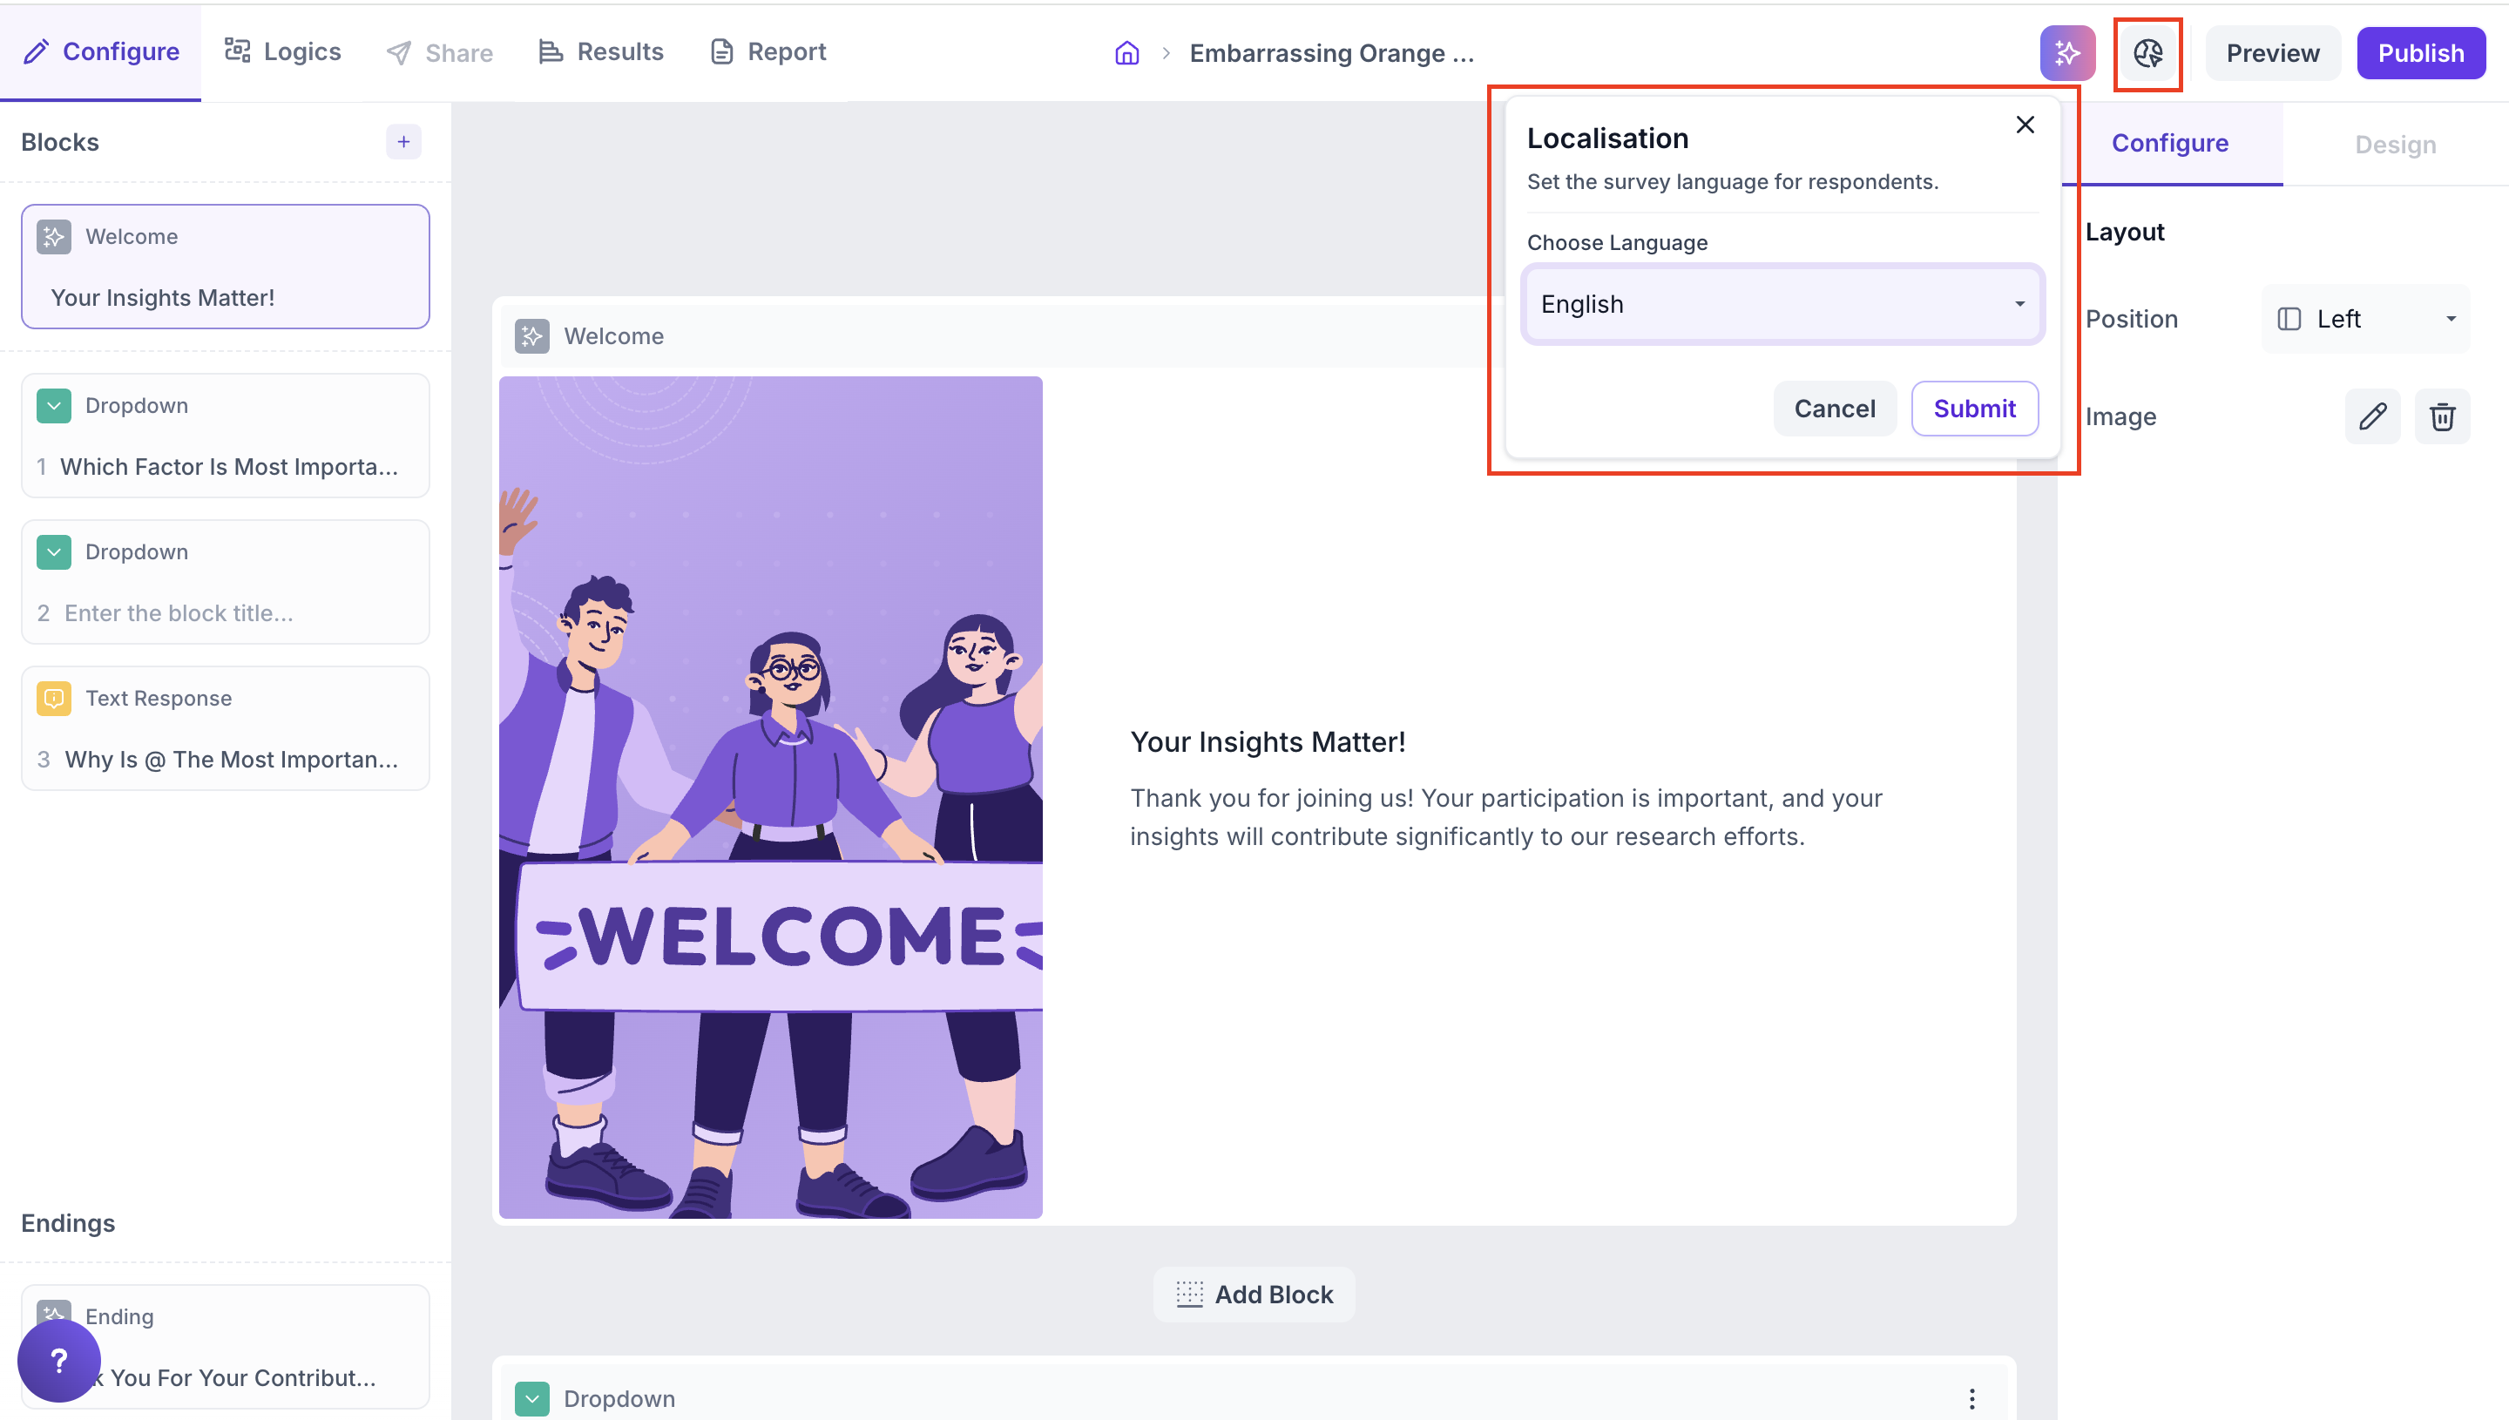Click the Publish button
Viewport: 2509px width, 1420px height.
click(2419, 52)
